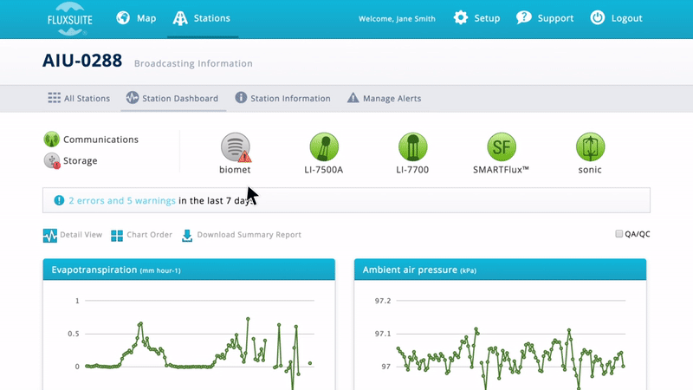The image size is (693, 390).
Task: Switch to the All Stations tab
Action: point(79,99)
